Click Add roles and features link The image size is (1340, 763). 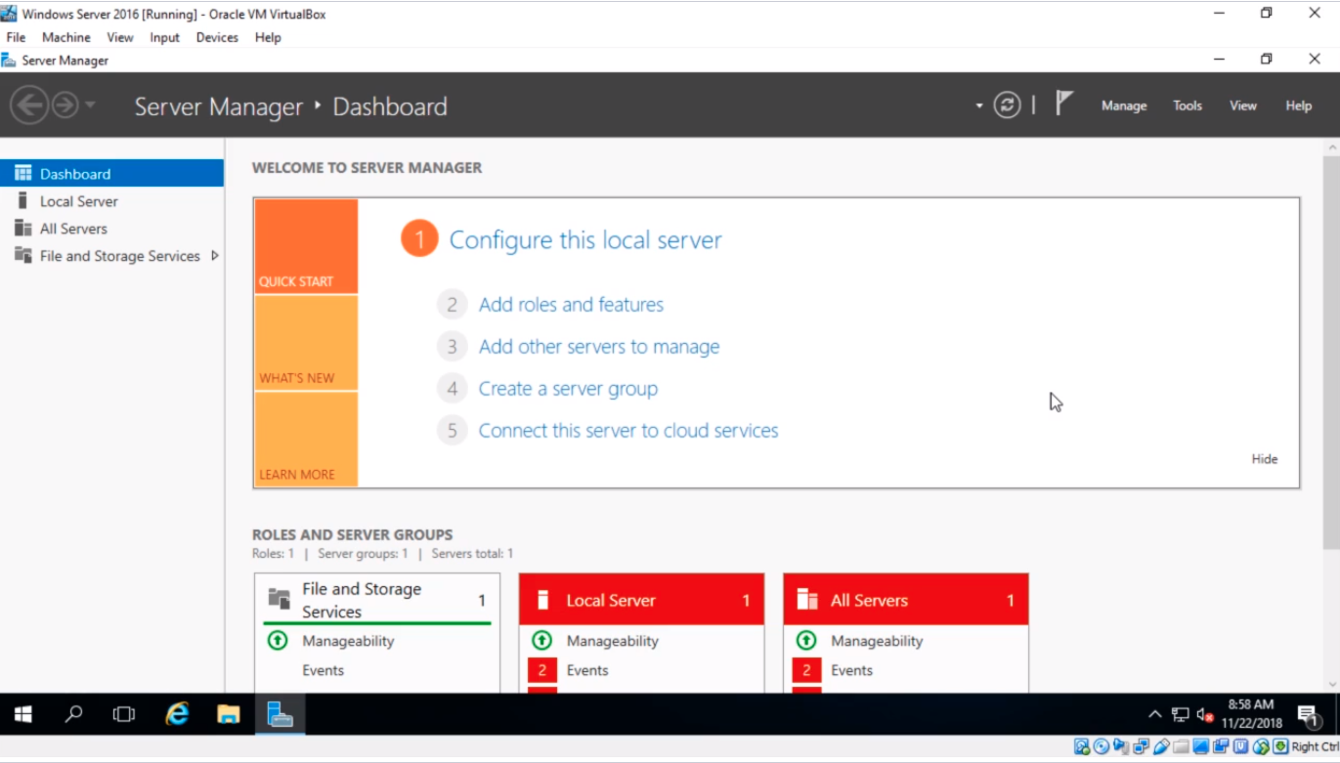coord(571,305)
